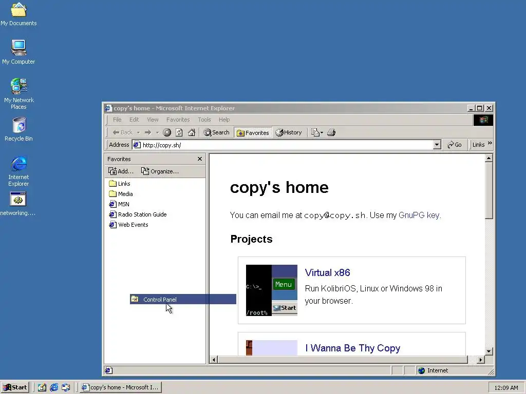
Task: Toggle the Favorites toolbar button
Action: pos(253,133)
